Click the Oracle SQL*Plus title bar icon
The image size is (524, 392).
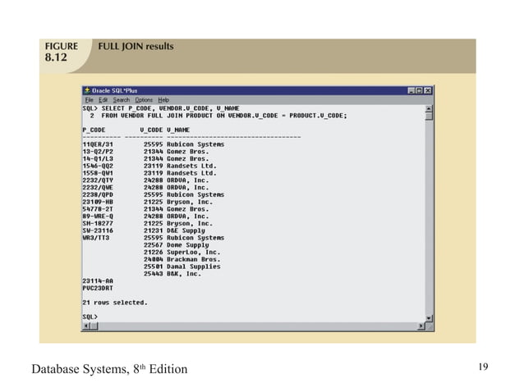click(86, 90)
